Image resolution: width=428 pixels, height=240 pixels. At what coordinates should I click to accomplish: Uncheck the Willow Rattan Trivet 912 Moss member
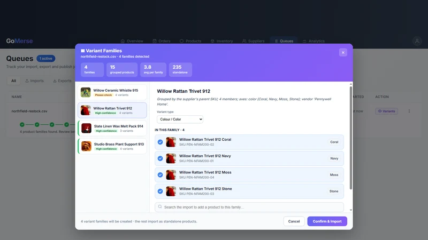point(160,175)
